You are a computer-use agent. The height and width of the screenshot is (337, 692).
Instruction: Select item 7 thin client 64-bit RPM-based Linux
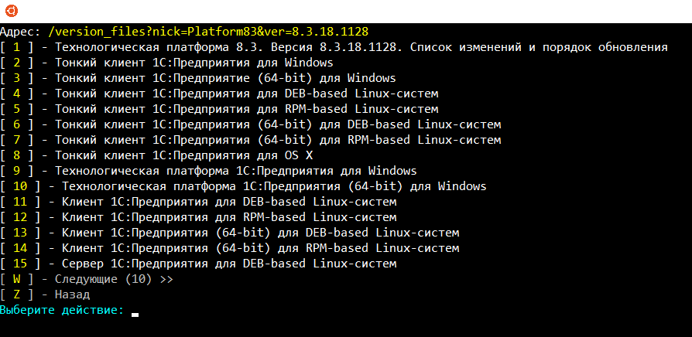[x=251, y=140]
